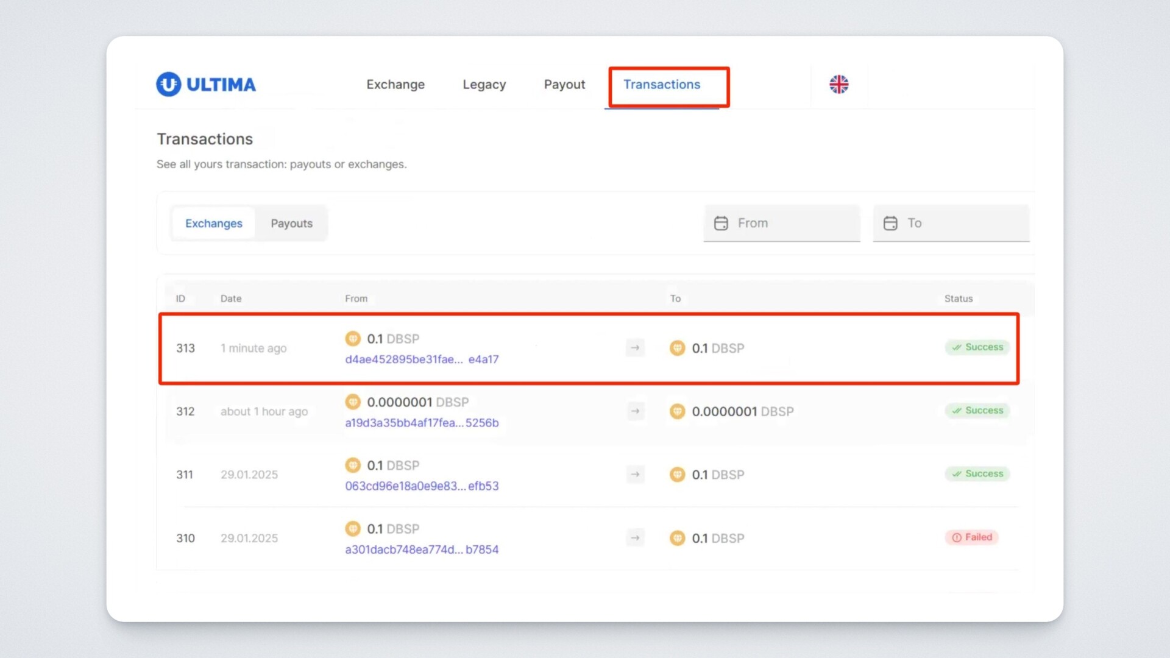The image size is (1170, 658).
Task: Click arrow icon in transaction 313 row
Action: (x=635, y=348)
